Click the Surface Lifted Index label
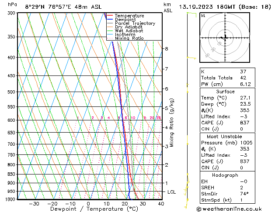Screen dimensions: 275x212 tap(216, 116)
